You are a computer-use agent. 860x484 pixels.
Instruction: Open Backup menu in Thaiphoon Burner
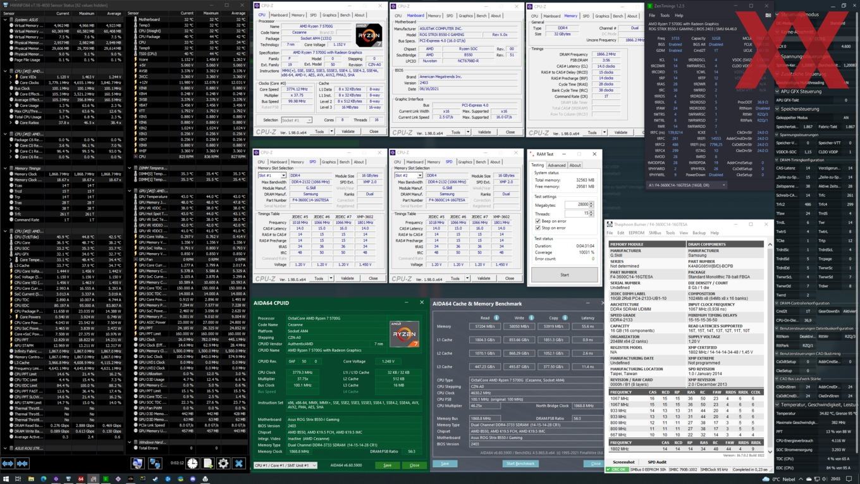(699, 233)
